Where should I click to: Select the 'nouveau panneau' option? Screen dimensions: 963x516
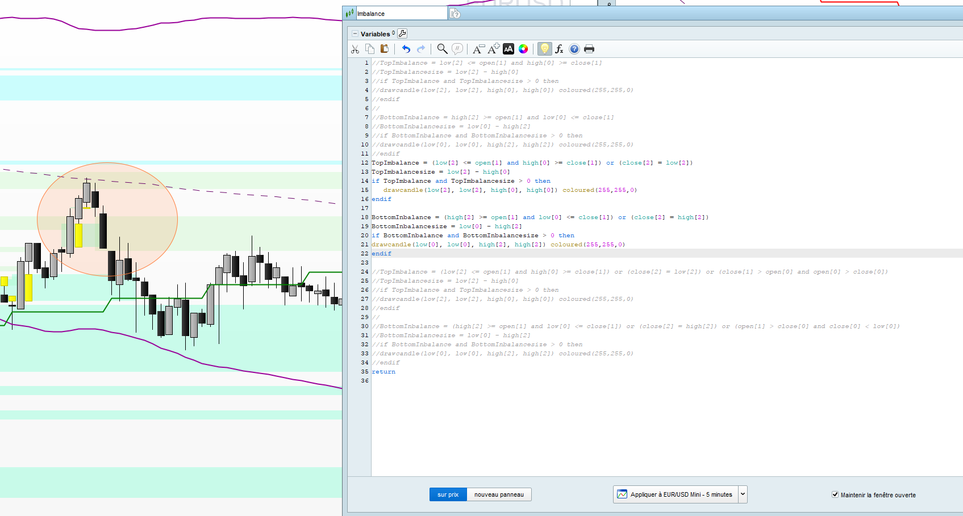coord(499,494)
